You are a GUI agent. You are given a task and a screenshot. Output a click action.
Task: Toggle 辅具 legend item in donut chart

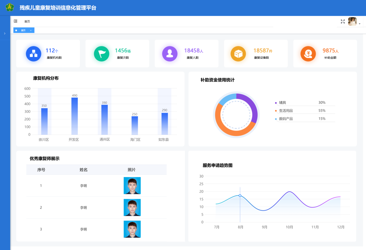click(x=282, y=103)
